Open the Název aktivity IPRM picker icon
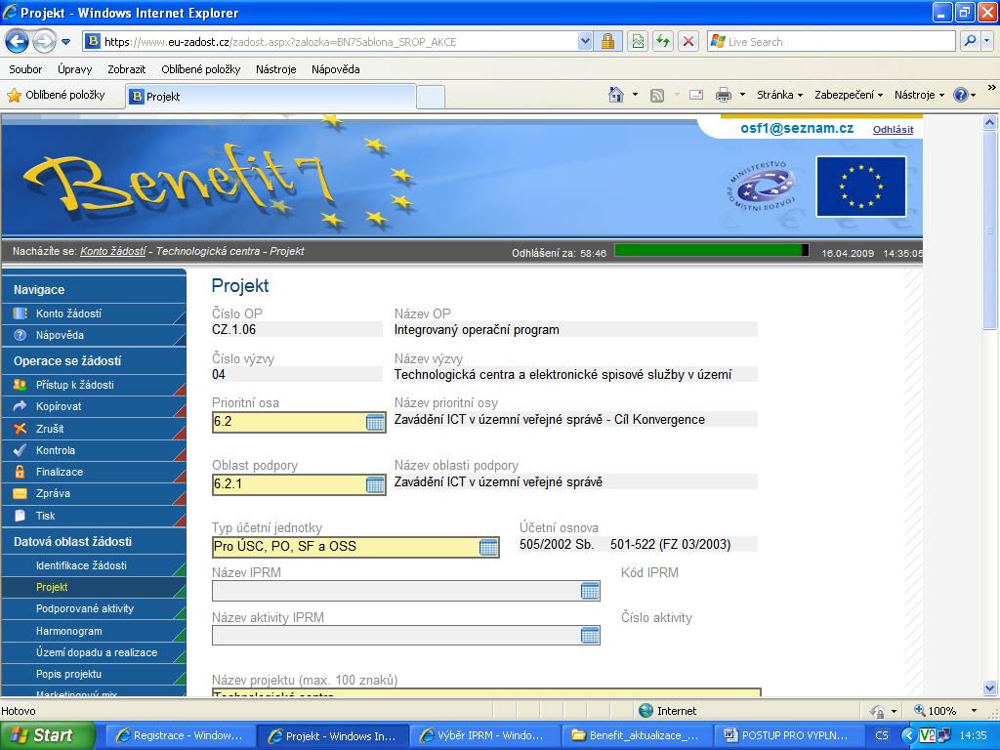Viewport: 1000px width, 750px height. (591, 635)
